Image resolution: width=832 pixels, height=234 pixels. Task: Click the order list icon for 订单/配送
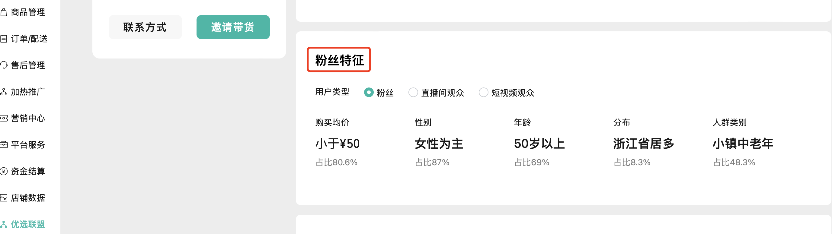[x=4, y=39]
